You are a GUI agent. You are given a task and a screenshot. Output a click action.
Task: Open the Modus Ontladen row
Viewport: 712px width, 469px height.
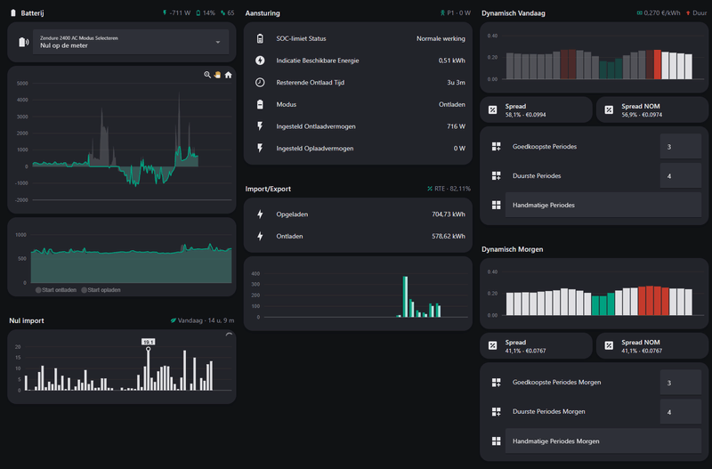click(x=358, y=104)
